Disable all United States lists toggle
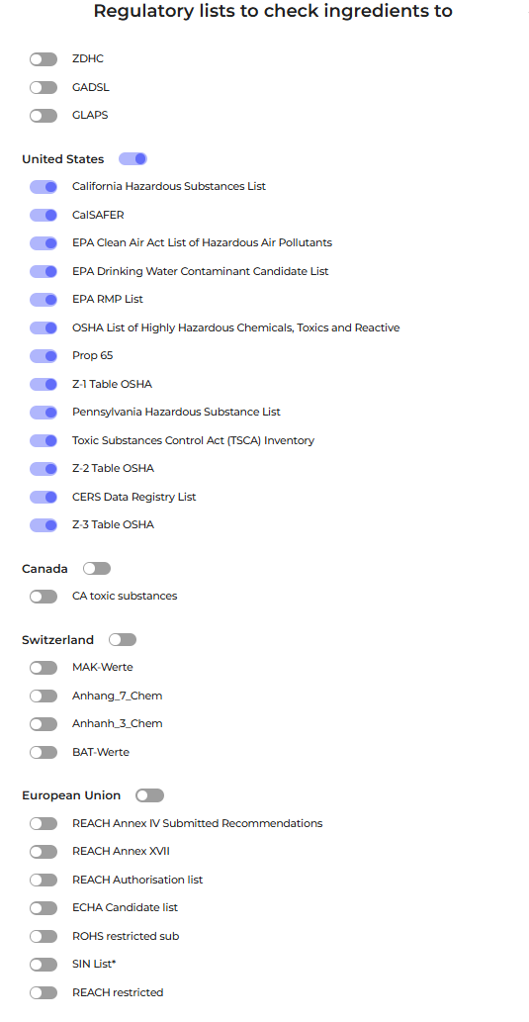The image size is (529, 1022). (132, 159)
